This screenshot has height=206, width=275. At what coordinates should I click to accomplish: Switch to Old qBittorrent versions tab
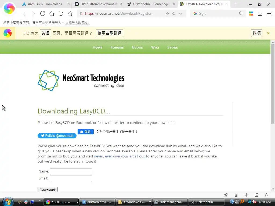[99, 4]
